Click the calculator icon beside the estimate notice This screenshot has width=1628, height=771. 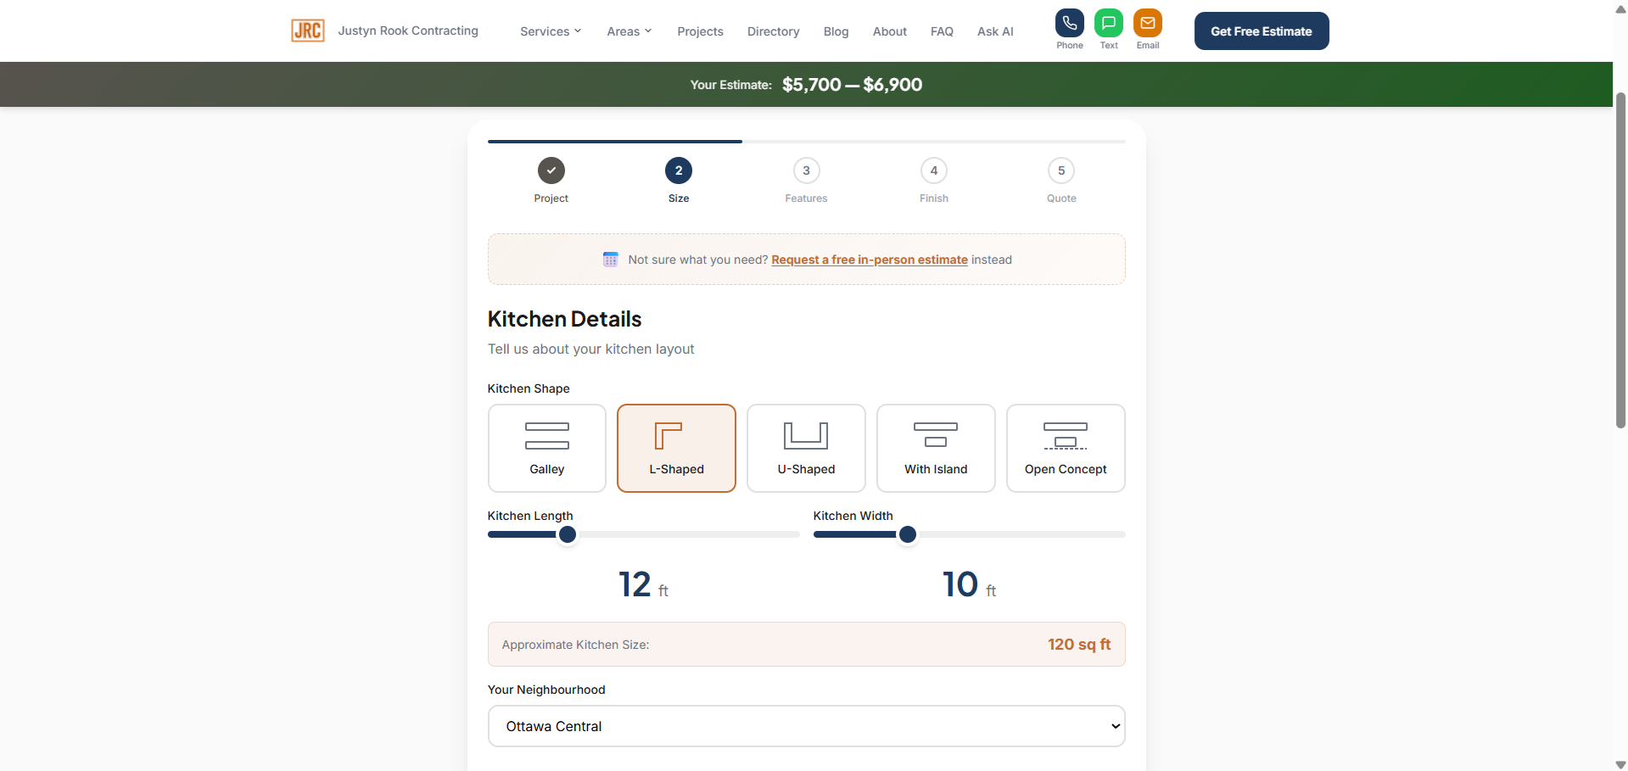pos(611,259)
